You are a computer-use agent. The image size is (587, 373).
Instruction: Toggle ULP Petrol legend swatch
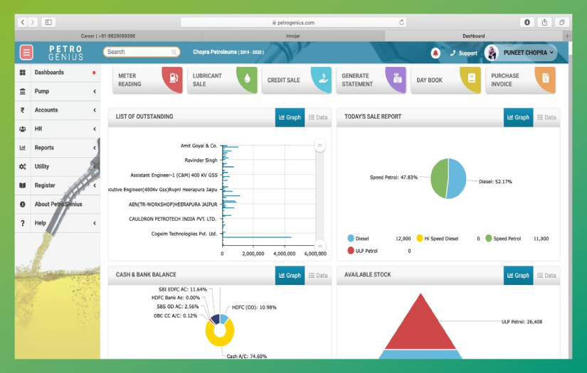pyautogui.click(x=351, y=250)
